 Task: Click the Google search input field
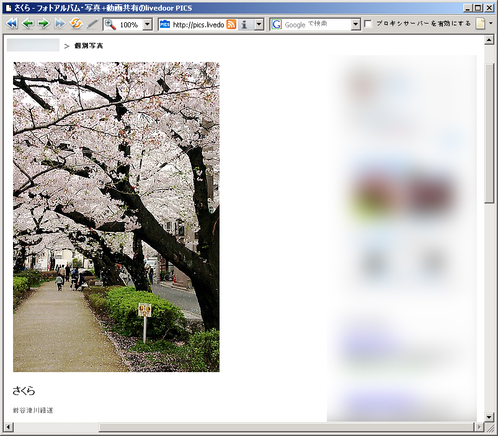[x=317, y=24]
